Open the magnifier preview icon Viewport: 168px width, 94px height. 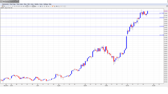coord(59,6)
